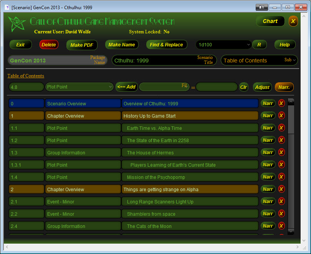Open Narr for Earth Time vs. Alpha Time
311x254 pixels.
(268, 128)
